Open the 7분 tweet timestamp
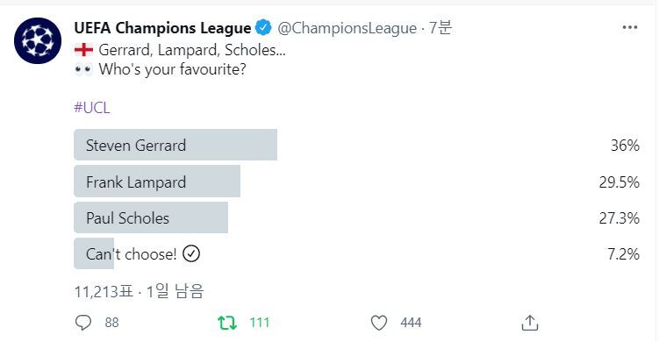 tap(440, 28)
